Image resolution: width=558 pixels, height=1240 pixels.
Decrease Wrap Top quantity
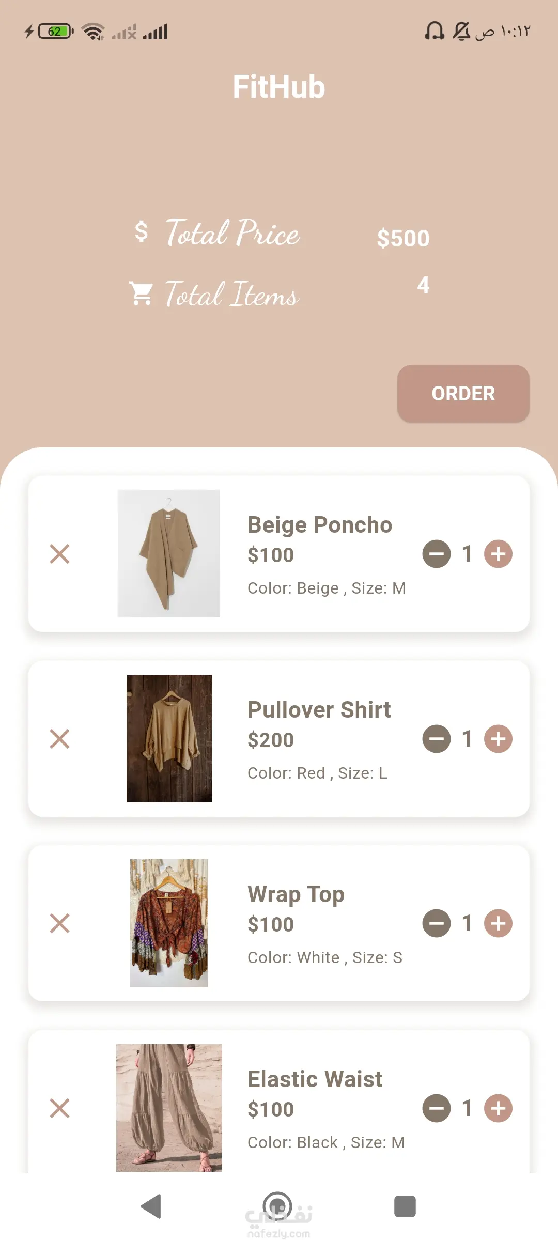(x=437, y=923)
